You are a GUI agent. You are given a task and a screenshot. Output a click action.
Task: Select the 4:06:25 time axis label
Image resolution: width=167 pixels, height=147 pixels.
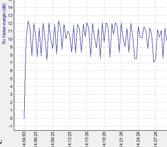coord(36,139)
